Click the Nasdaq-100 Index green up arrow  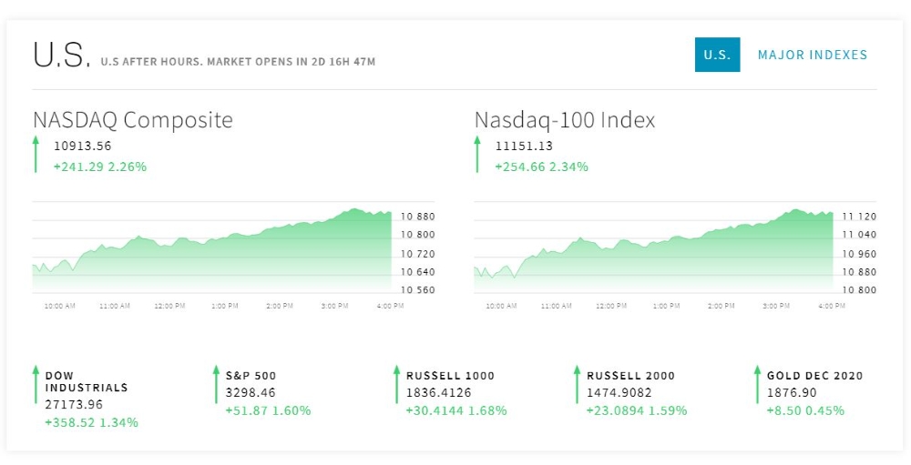tap(476, 154)
